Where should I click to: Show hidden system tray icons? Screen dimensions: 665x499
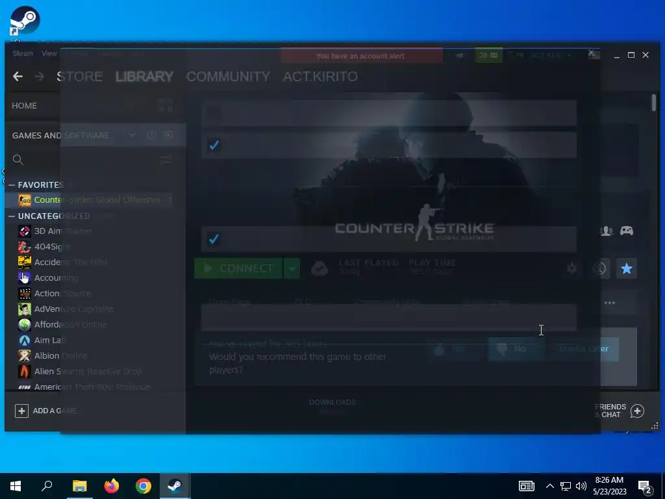549,486
